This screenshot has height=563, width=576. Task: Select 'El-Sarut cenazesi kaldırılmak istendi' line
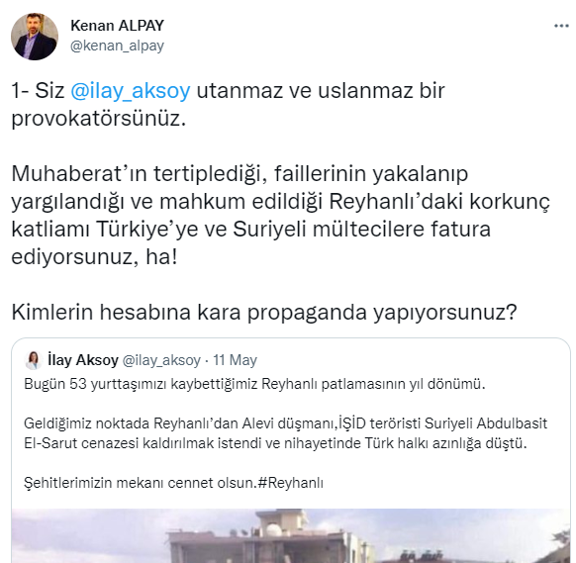point(275,443)
